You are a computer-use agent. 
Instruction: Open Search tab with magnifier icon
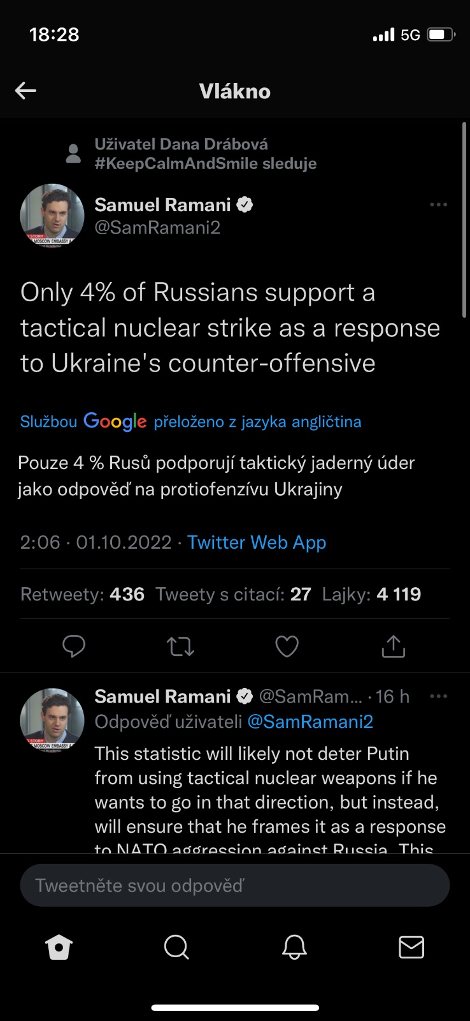(176, 947)
